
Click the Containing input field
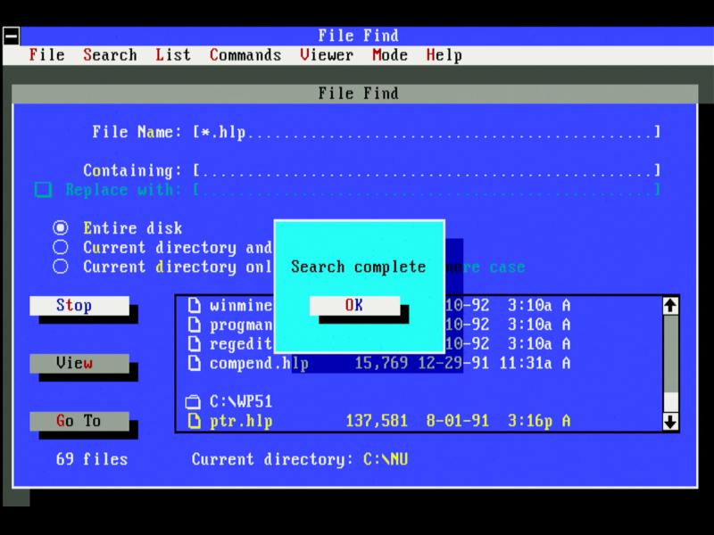coord(427,170)
